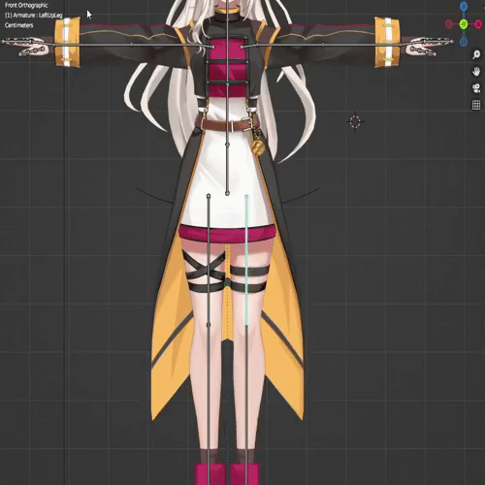485x485 pixels.
Task: Click the bright red X axis gizmo ball
Action: click(x=478, y=24)
